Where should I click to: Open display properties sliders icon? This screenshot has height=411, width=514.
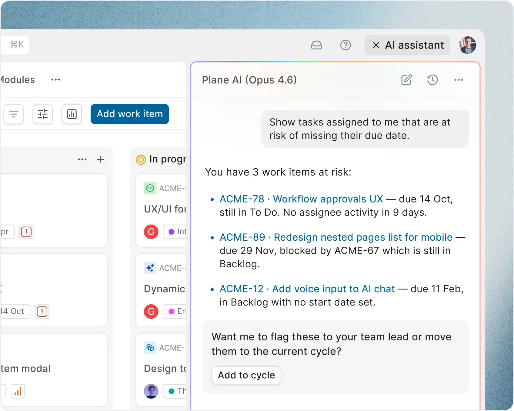coord(43,114)
